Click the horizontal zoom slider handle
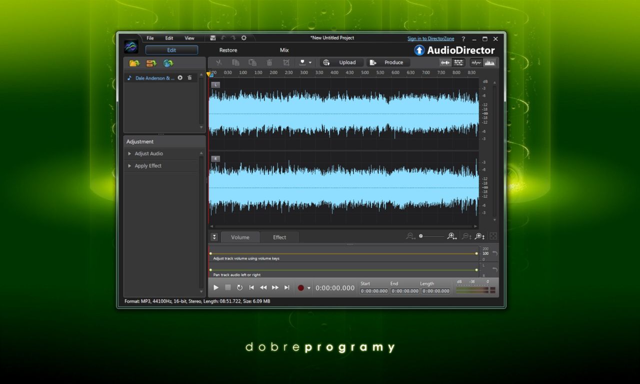640x384 pixels. pos(421,236)
